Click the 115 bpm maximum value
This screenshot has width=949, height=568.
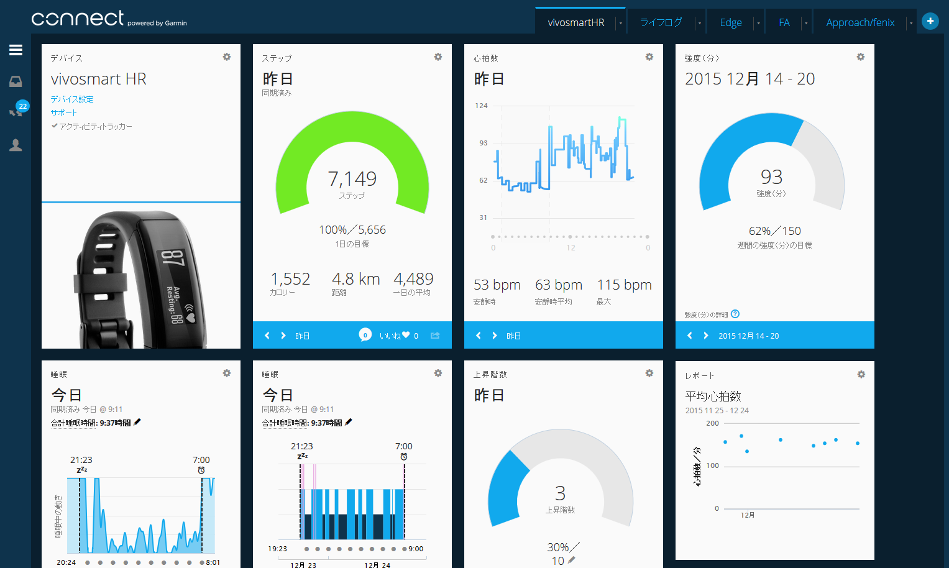point(625,285)
